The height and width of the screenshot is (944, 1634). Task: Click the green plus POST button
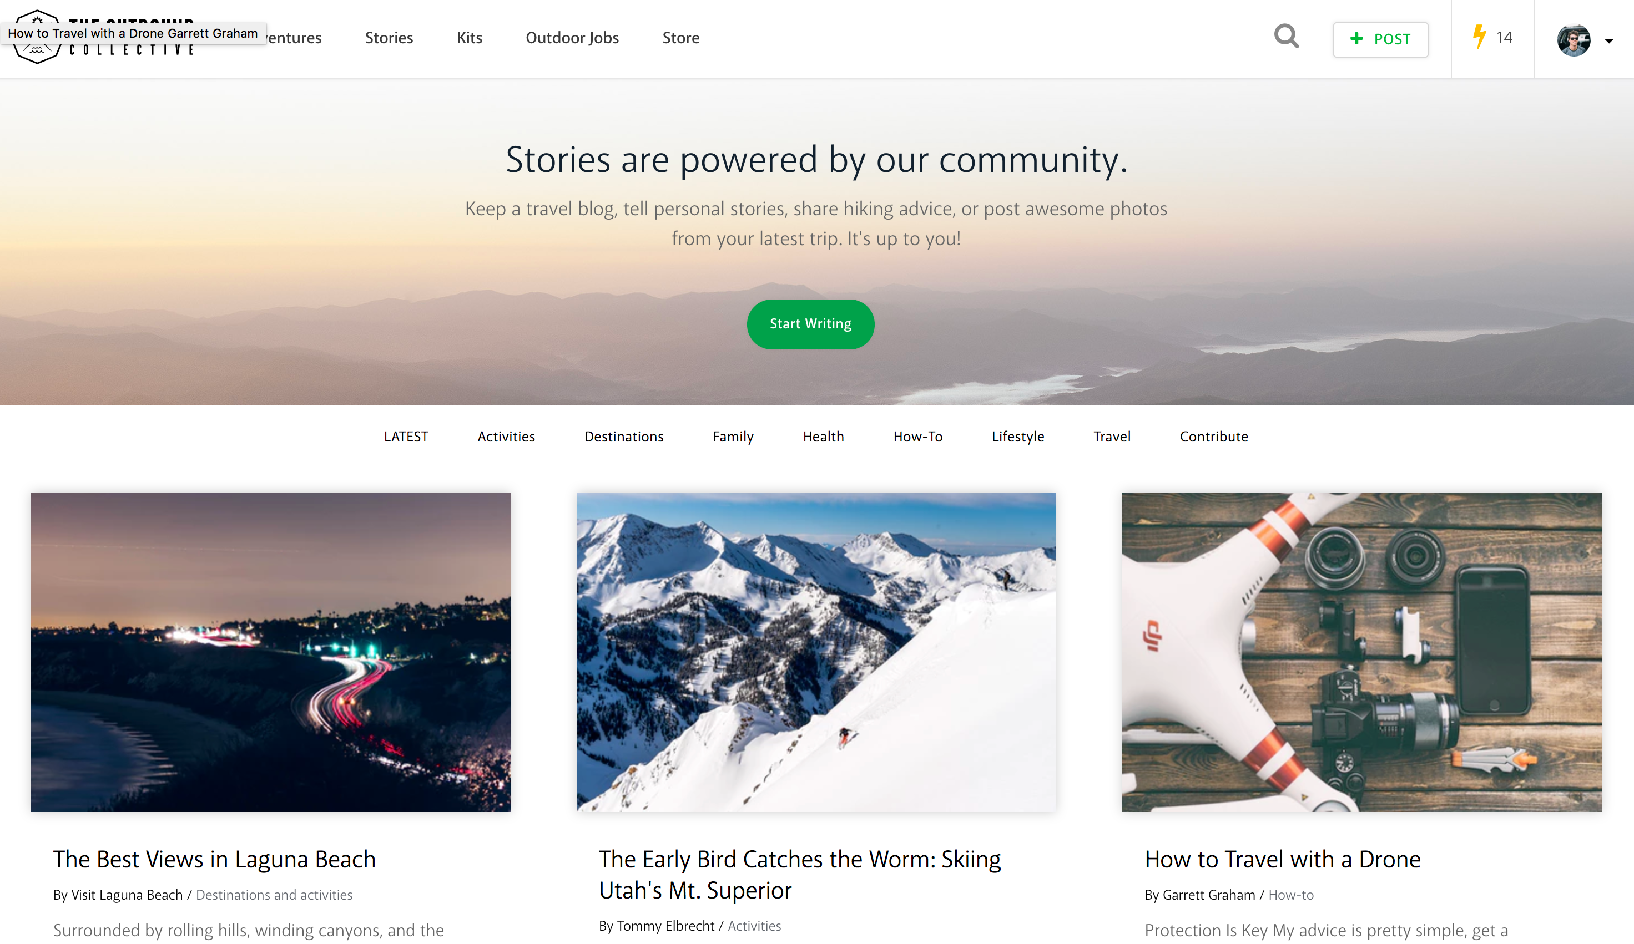tap(1380, 39)
